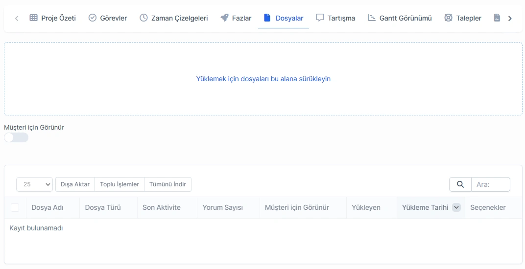Screen dimensions: 525x269
Task: Open the 25 rows-per-page dropdown
Action: click(x=34, y=184)
